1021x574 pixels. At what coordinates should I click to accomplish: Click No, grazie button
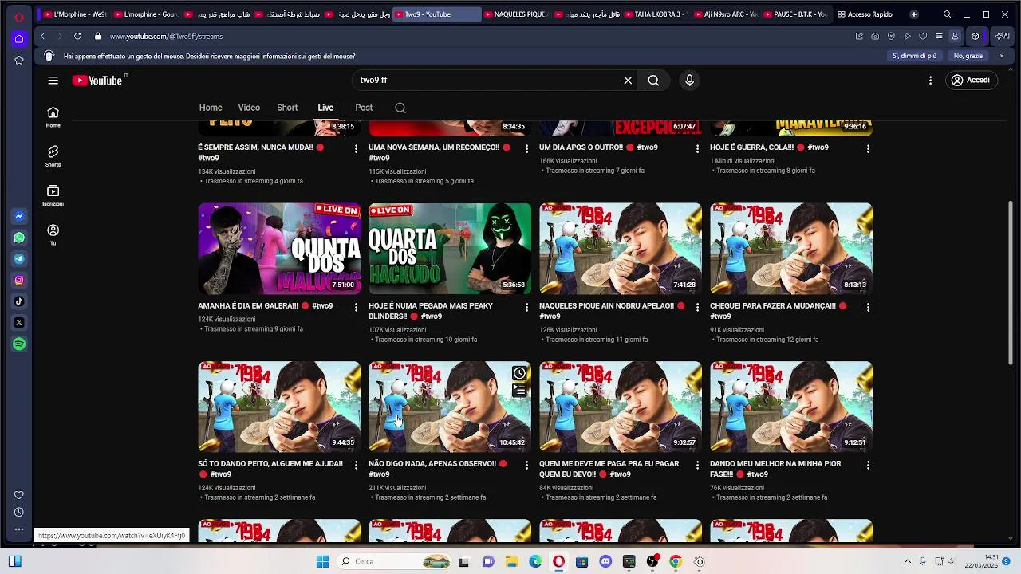click(x=968, y=56)
